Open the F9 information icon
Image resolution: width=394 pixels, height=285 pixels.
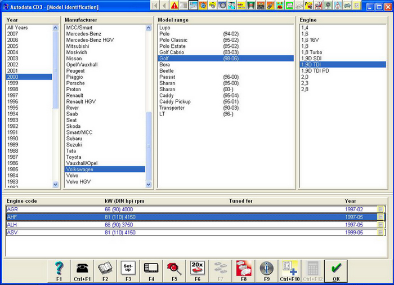267,267
